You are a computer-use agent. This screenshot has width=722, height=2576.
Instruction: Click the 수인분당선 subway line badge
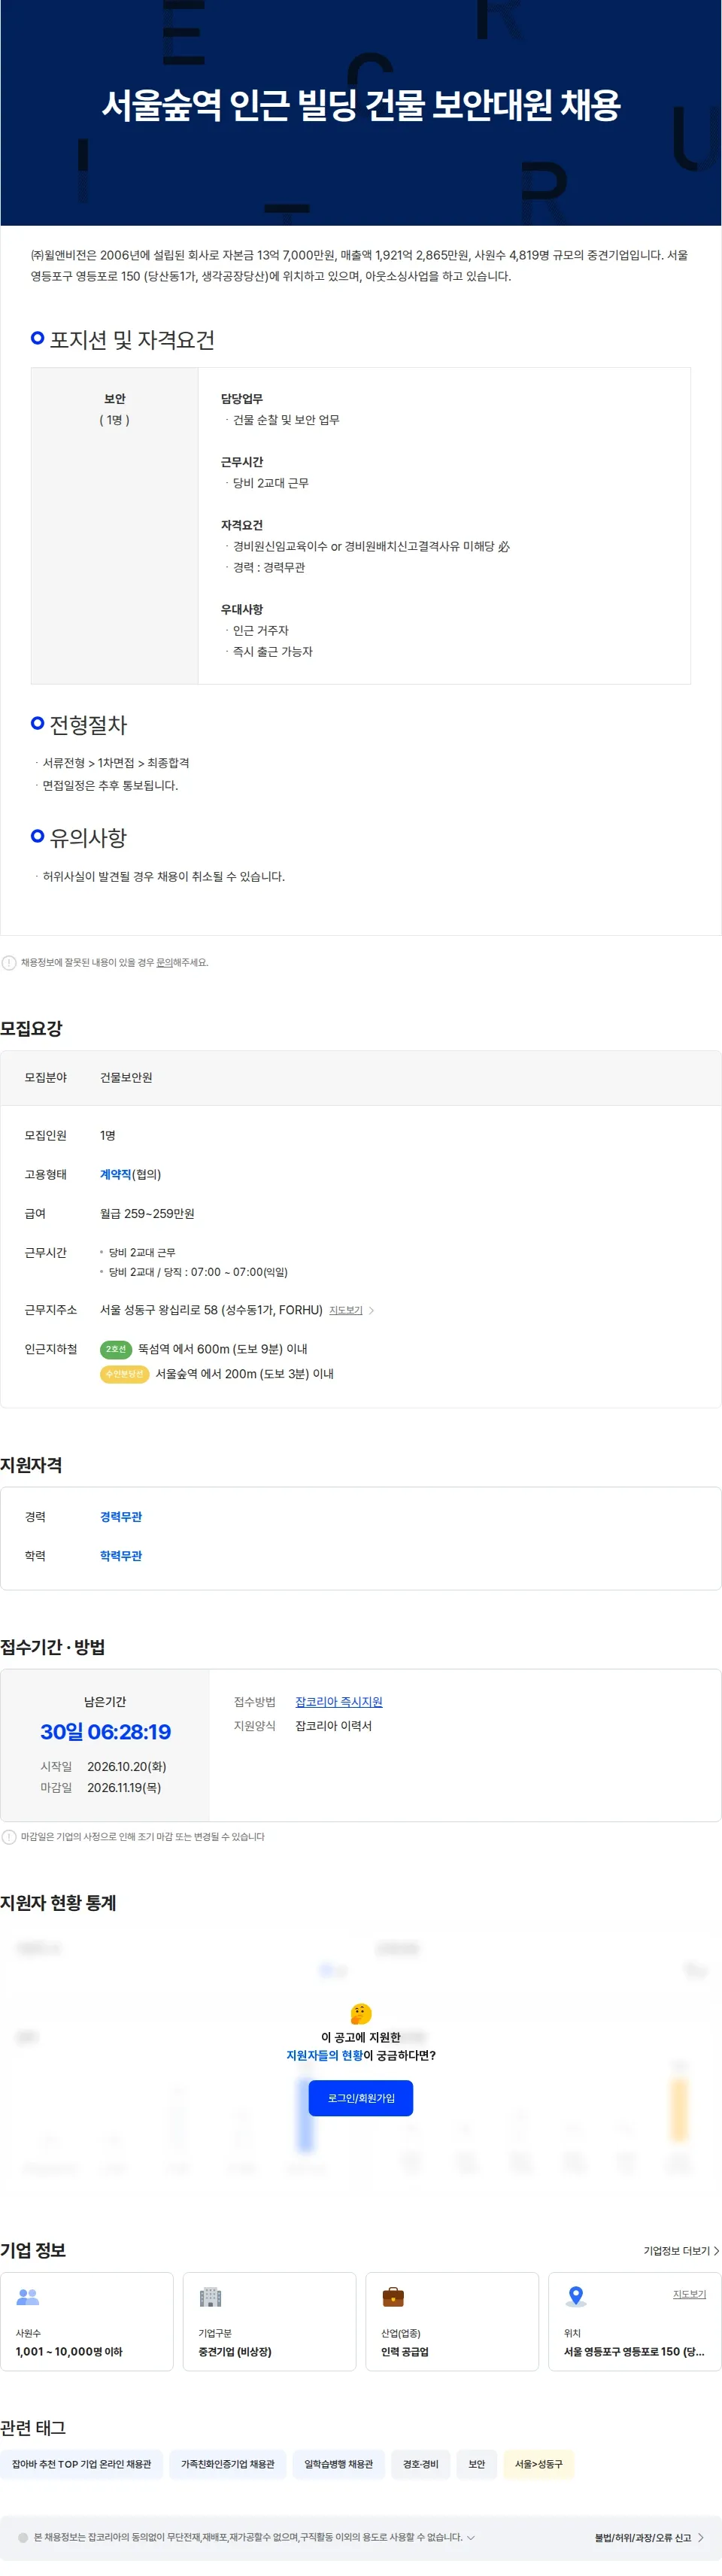[125, 1374]
